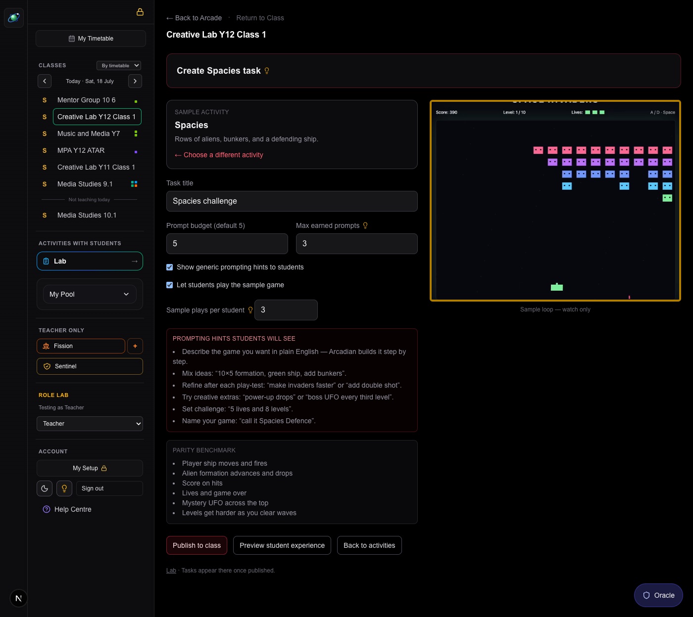
Task: Click the Help Centre question icon
Action: 47,509
